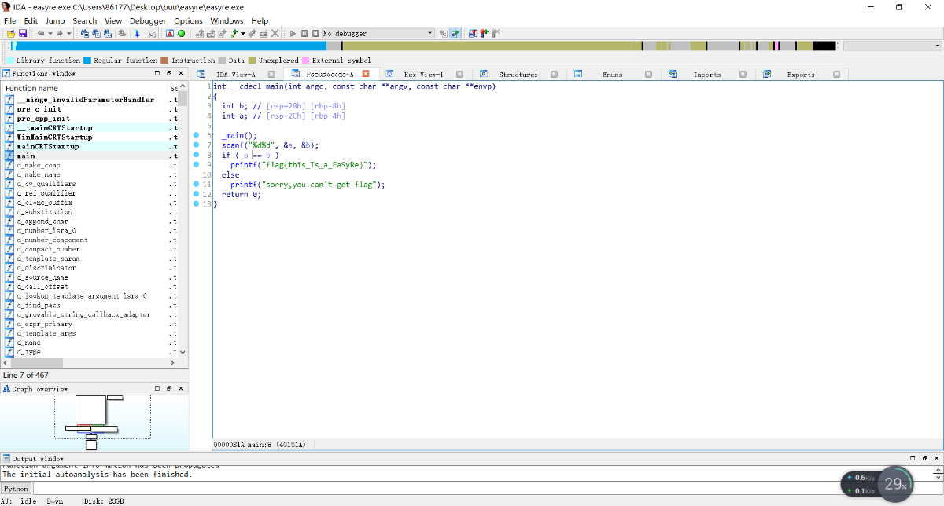This screenshot has height=506, width=944.
Task: Switch to the Hex View-1 tab
Action: pyautogui.click(x=423, y=75)
